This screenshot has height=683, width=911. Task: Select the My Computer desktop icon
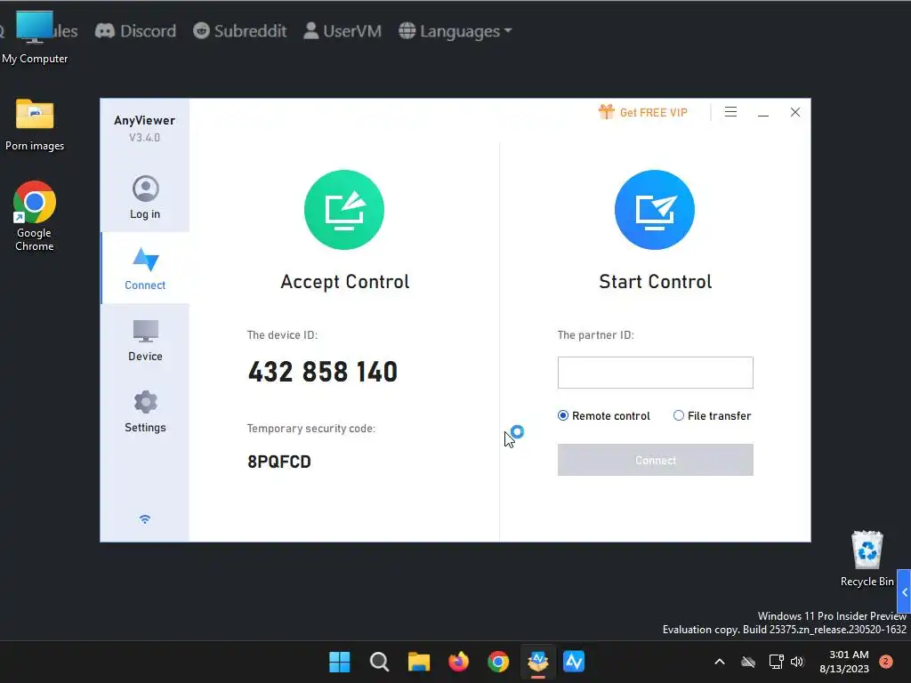tap(35, 37)
